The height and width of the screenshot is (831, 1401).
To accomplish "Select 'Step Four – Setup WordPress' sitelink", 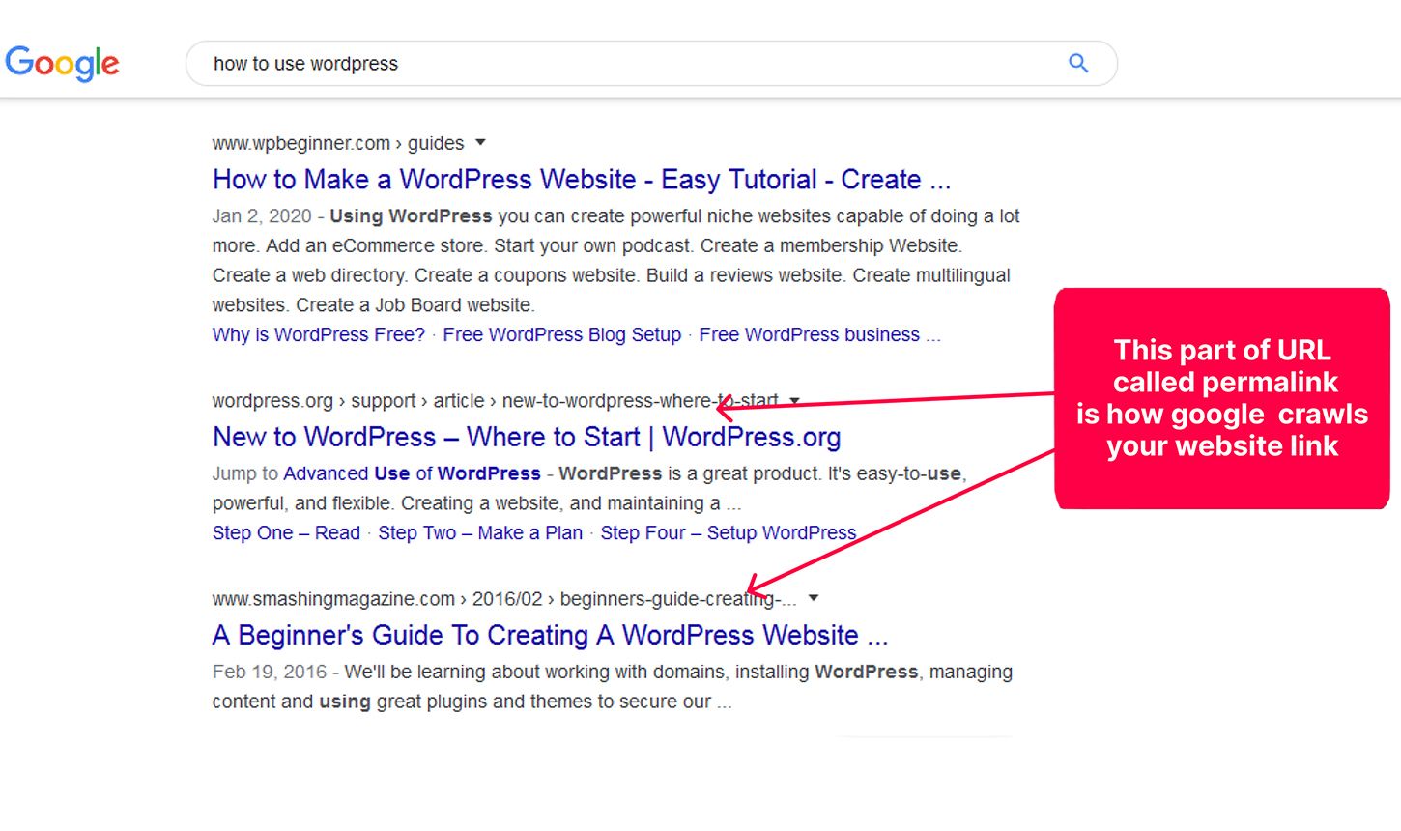I will pyautogui.click(x=728, y=533).
